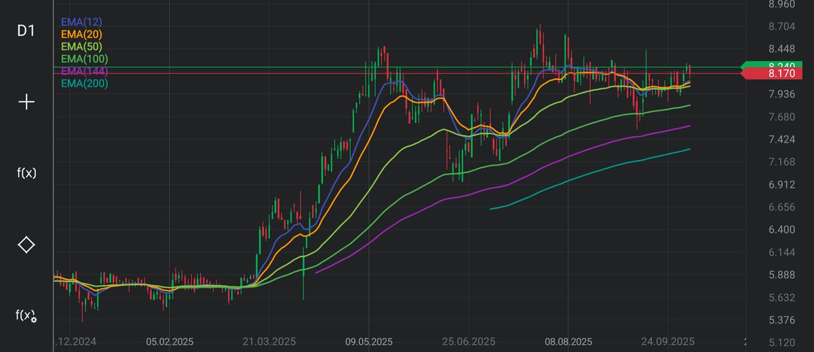This screenshot has height=352, width=814.
Task: Click the 24.09.2025 date label
Action: pyautogui.click(x=669, y=341)
